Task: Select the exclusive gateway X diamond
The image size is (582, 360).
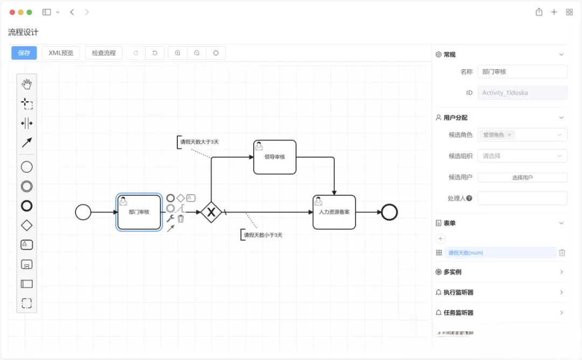Action: [x=211, y=212]
